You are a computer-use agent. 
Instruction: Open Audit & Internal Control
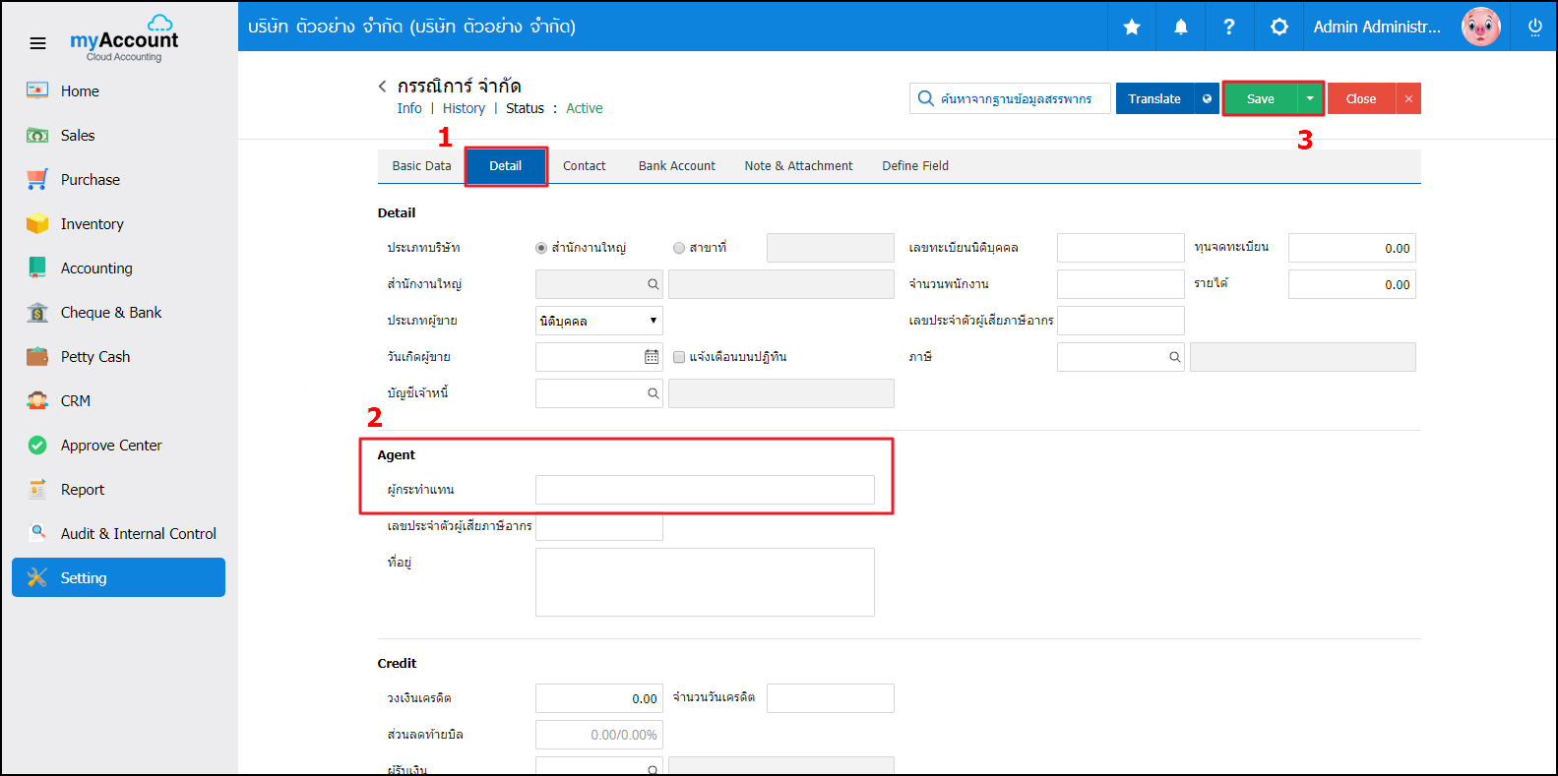pyautogui.click(x=138, y=533)
